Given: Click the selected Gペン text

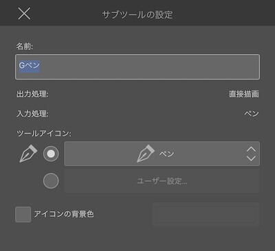Looking at the screenshot, I should click(29, 66).
